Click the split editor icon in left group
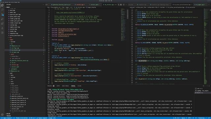This screenshot has width=211, height=119. coord(124,5)
